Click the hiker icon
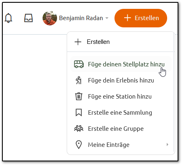 [x=79, y=80]
